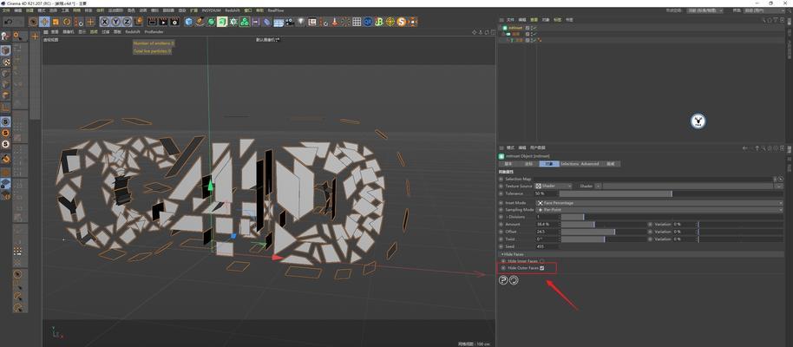Click the first S snap icon in left palette
793x347 pixels.
[x=5, y=122]
